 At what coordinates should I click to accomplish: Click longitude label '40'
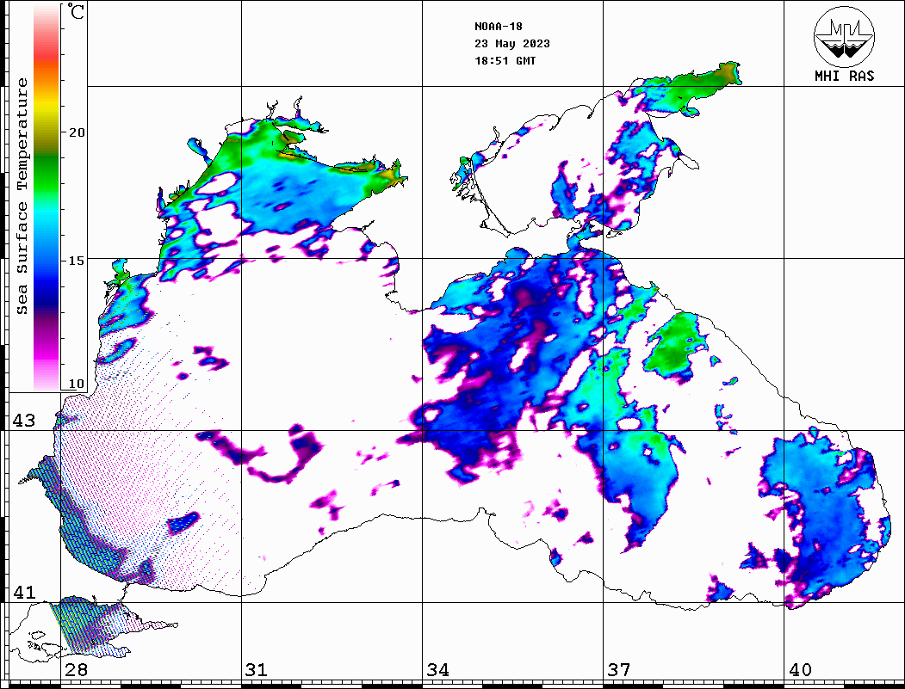coord(800,670)
